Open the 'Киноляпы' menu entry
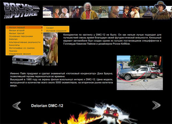 point(24,45)
